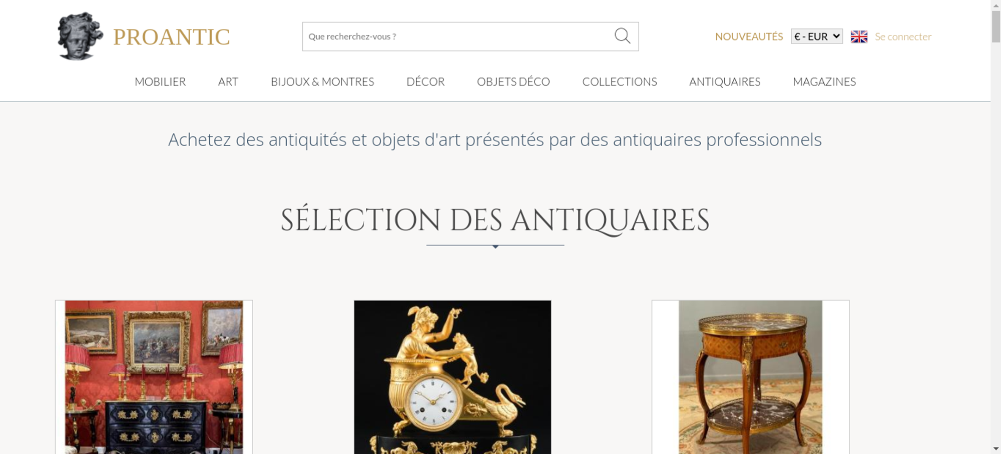
Task: Click the Proantic cherub head logo
Action: pyautogui.click(x=80, y=36)
